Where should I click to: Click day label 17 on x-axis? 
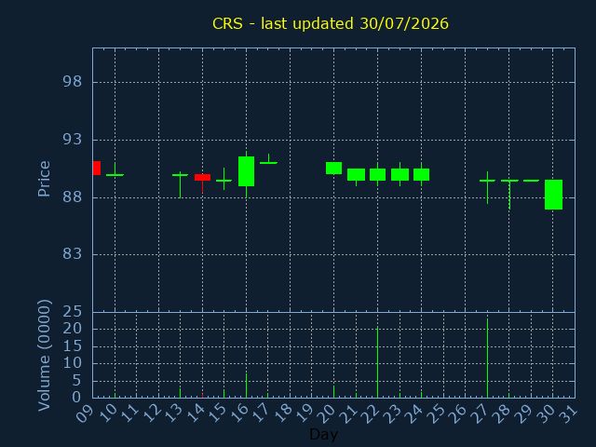[x=261, y=413]
